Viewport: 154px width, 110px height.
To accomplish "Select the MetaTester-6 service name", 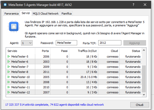I will click(20, 62).
